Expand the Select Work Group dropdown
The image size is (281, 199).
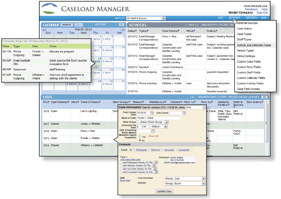(x=167, y=122)
